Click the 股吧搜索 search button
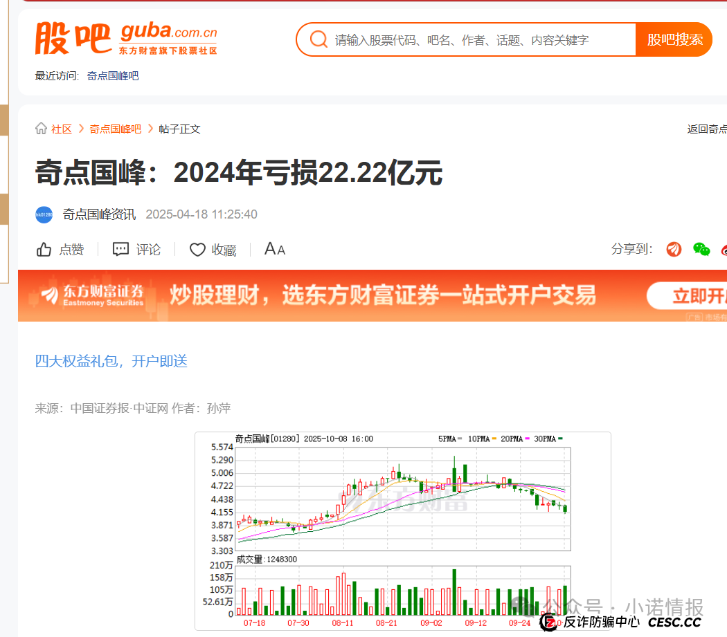This screenshot has height=637, width=727. click(674, 39)
